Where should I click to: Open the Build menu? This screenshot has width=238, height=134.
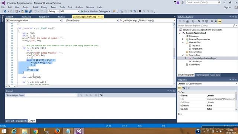pos(35,7)
